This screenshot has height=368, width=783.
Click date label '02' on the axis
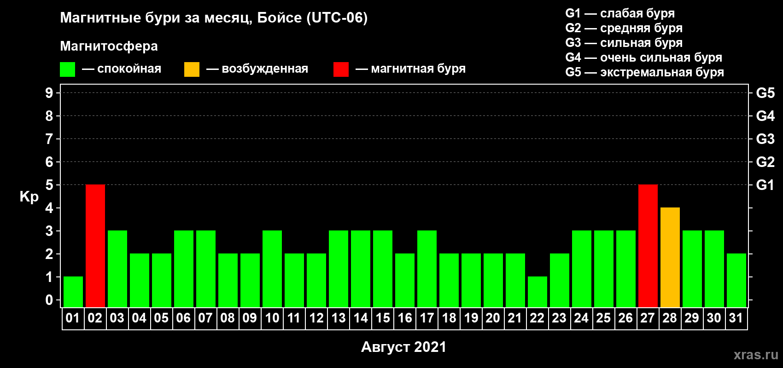tap(95, 318)
